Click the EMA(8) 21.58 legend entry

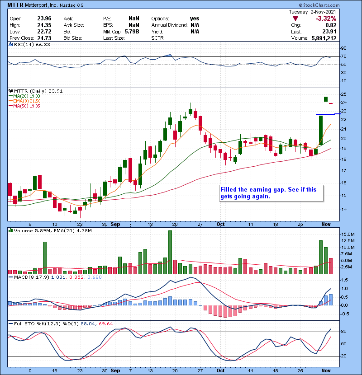click(27, 101)
